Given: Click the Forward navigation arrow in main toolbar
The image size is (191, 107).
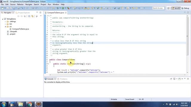Looking at the screenshot, I should (142, 8).
